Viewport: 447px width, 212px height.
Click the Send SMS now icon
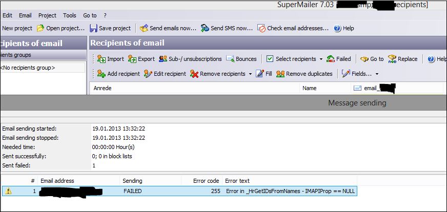205,28
